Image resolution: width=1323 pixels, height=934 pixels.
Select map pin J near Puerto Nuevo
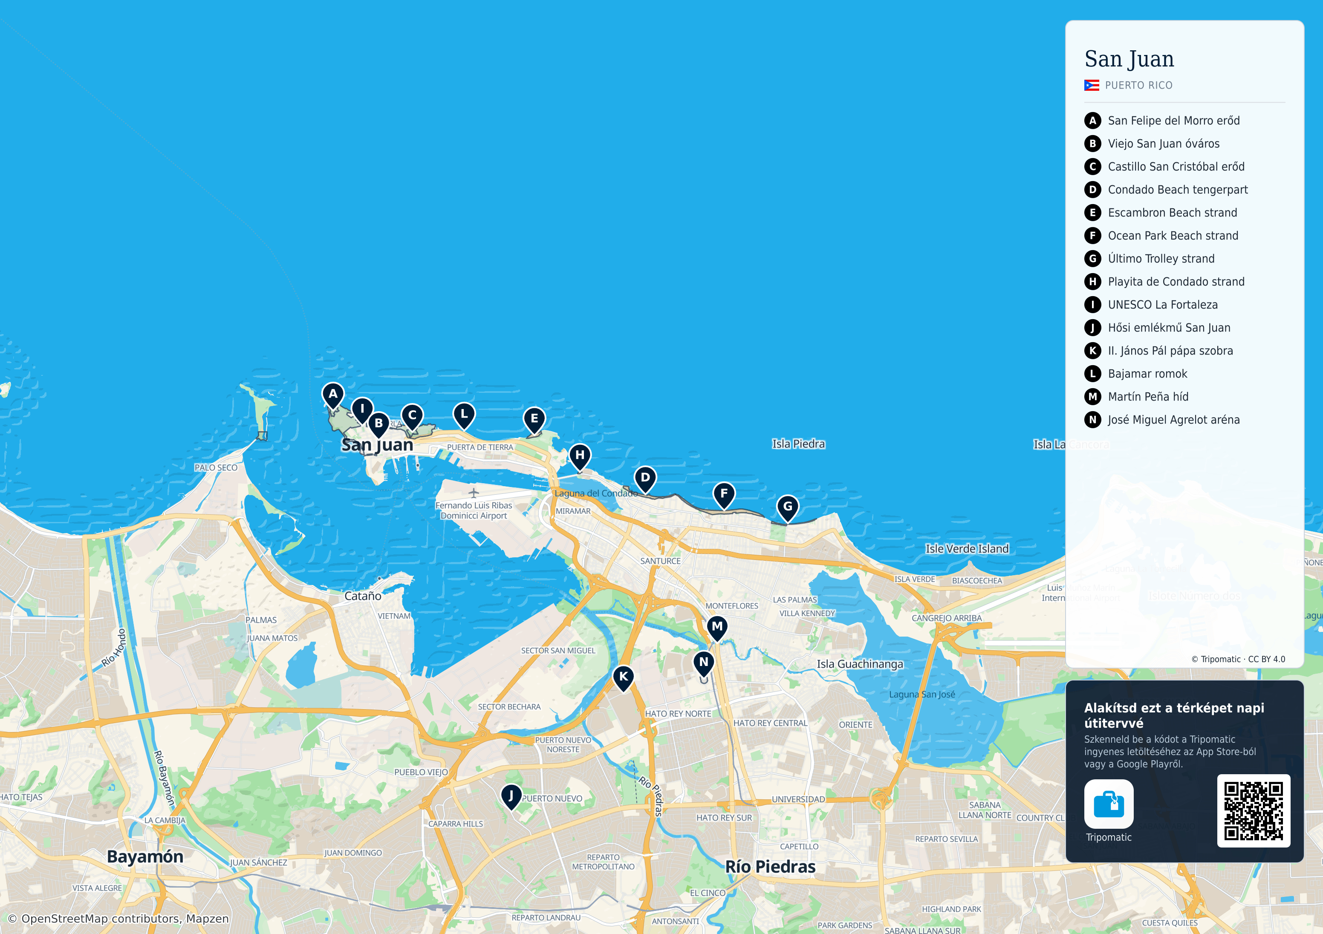(x=511, y=797)
